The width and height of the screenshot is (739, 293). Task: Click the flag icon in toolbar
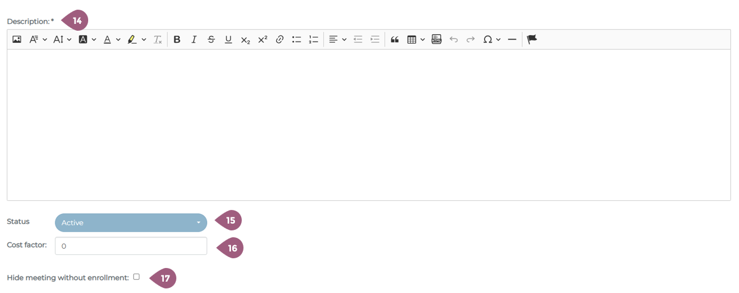[x=532, y=39]
